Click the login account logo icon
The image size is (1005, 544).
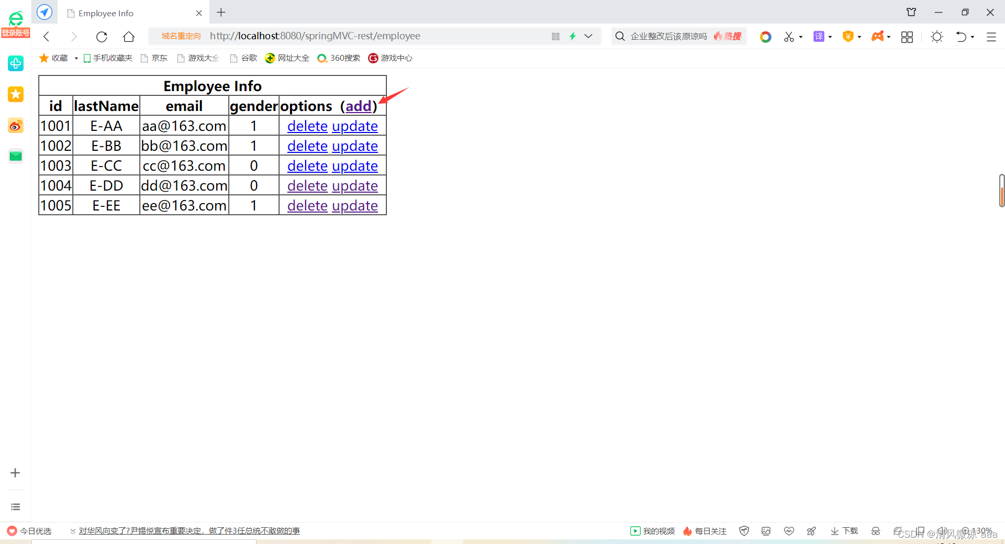16,24
